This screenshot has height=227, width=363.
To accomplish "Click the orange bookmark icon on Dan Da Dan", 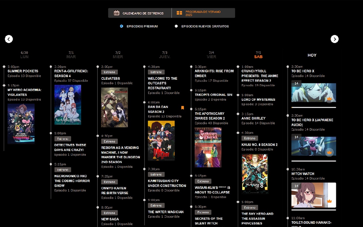I will point(183,108).
